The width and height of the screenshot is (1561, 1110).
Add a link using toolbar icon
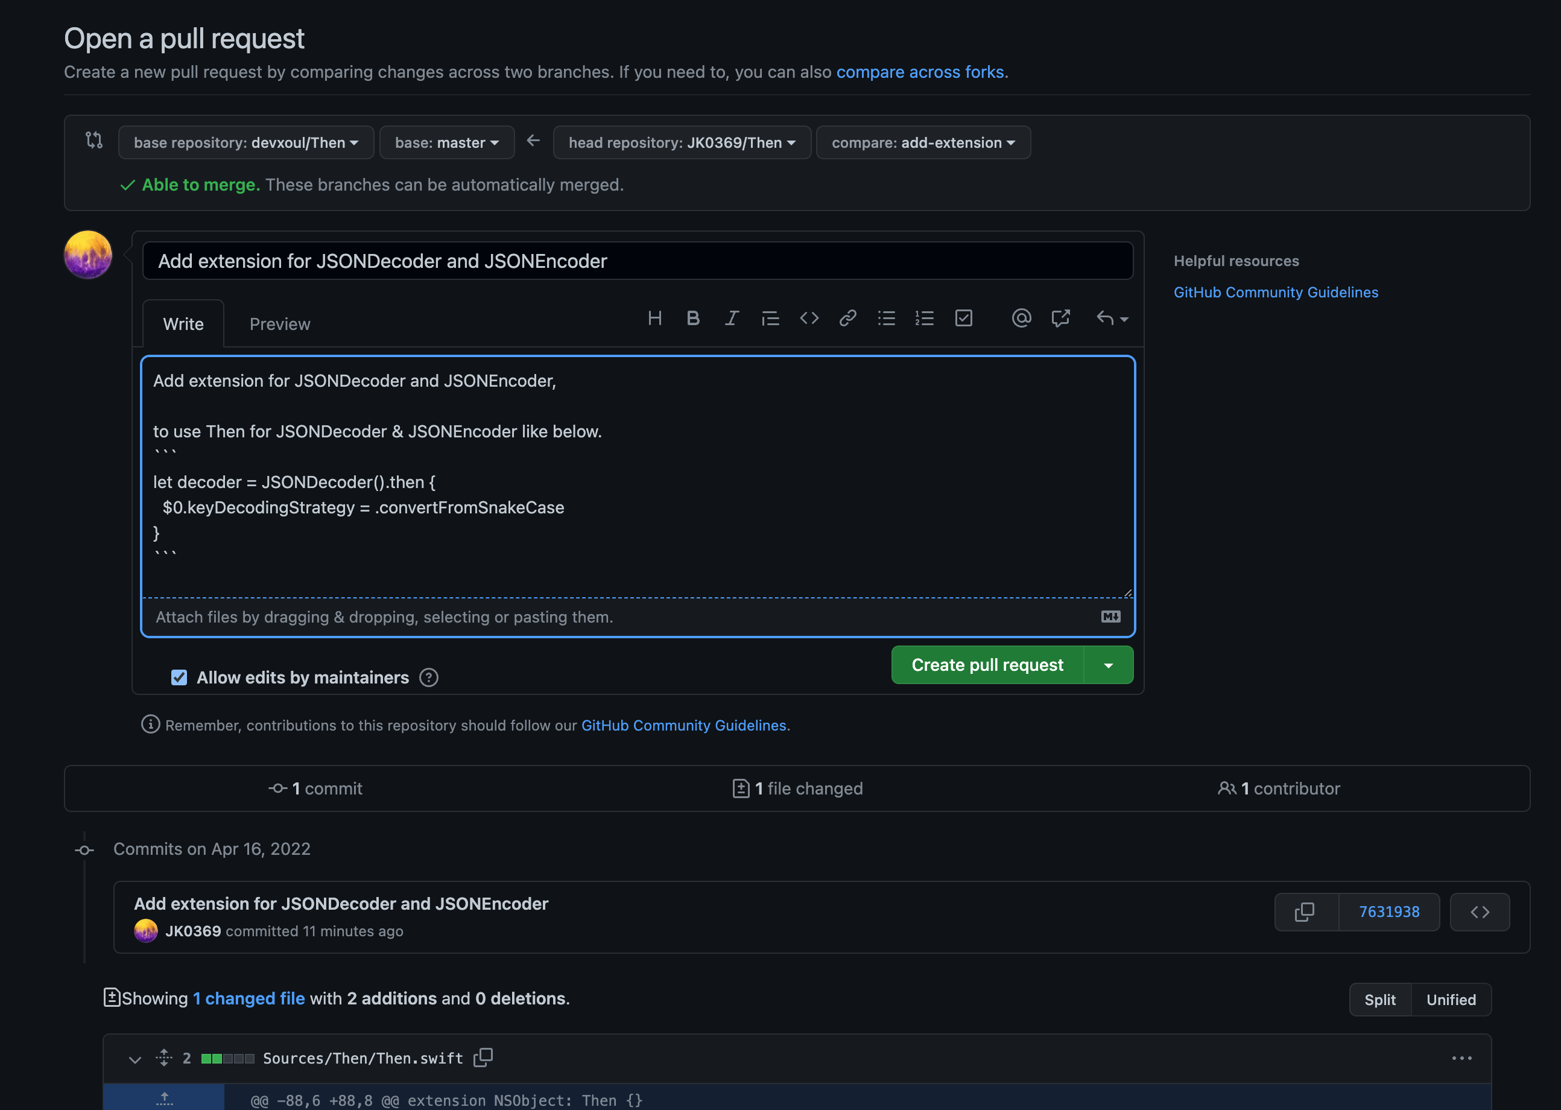click(847, 319)
